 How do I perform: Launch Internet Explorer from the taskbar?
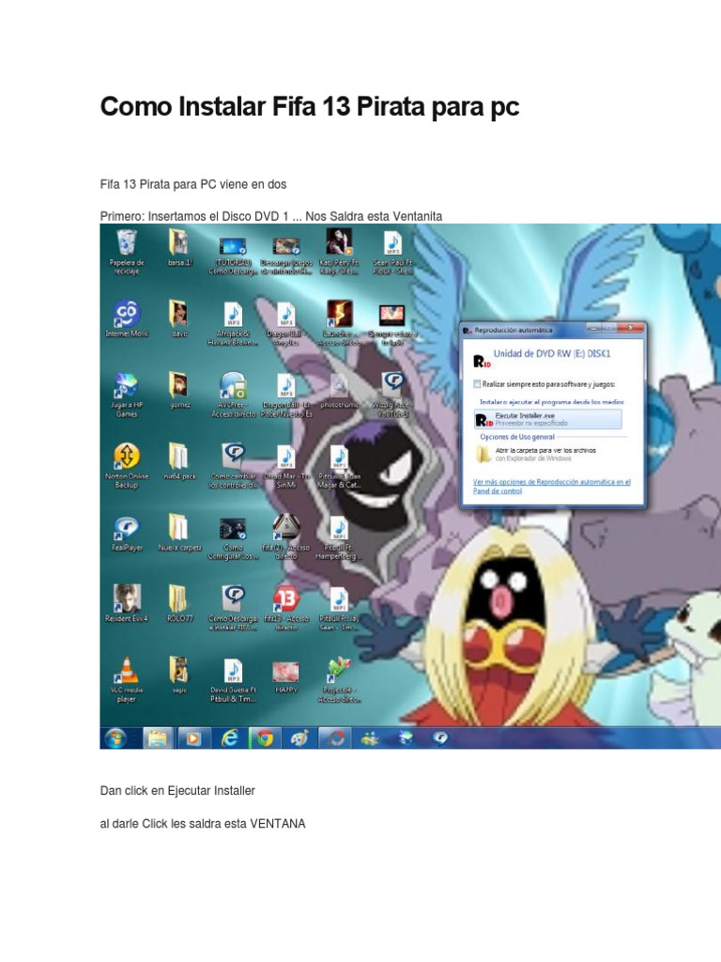[x=229, y=738]
